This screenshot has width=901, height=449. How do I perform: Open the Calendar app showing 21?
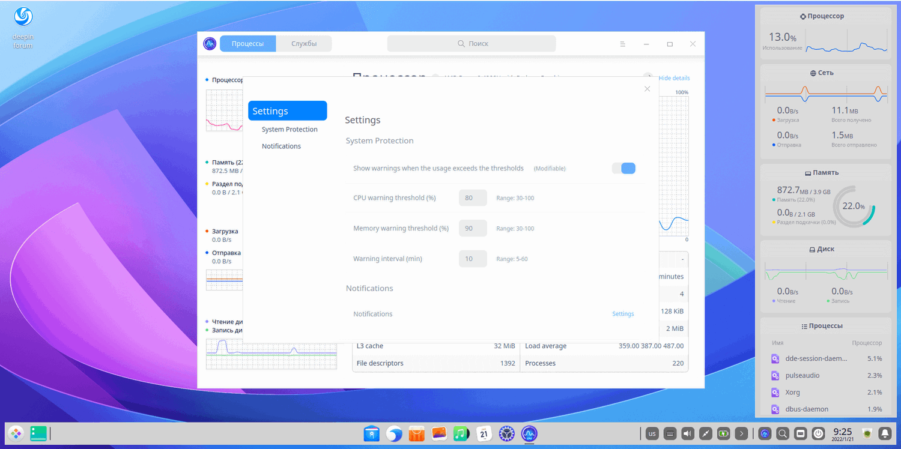coord(484,433)
